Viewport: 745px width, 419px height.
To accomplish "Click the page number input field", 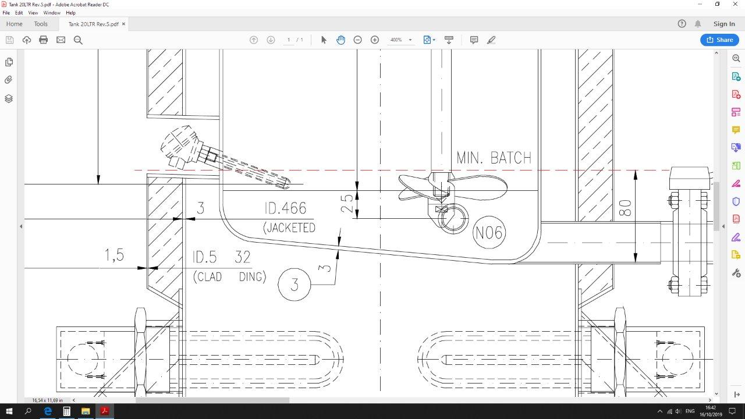I will click(x=289, y=40).
